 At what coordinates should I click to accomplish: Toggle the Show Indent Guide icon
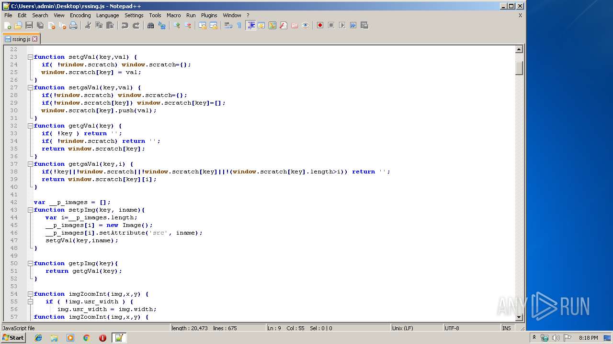click(x=250, y=25)
